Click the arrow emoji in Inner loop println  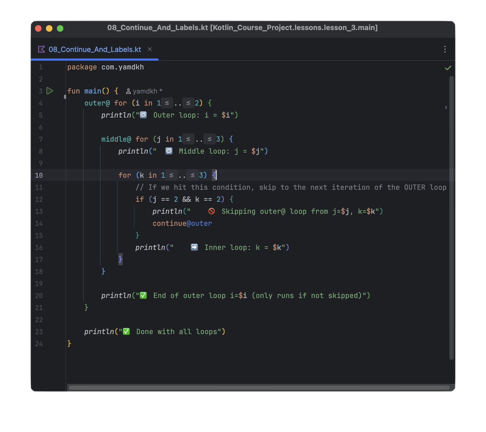tap(194, 247)
